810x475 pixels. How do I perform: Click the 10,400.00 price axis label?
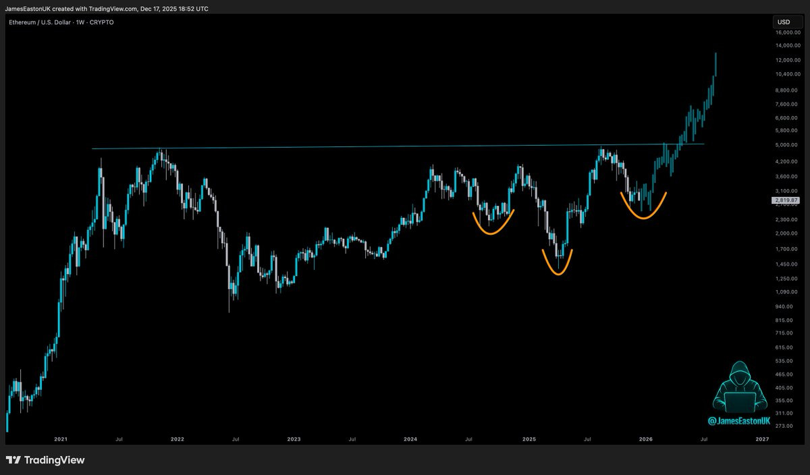(787, 74)
